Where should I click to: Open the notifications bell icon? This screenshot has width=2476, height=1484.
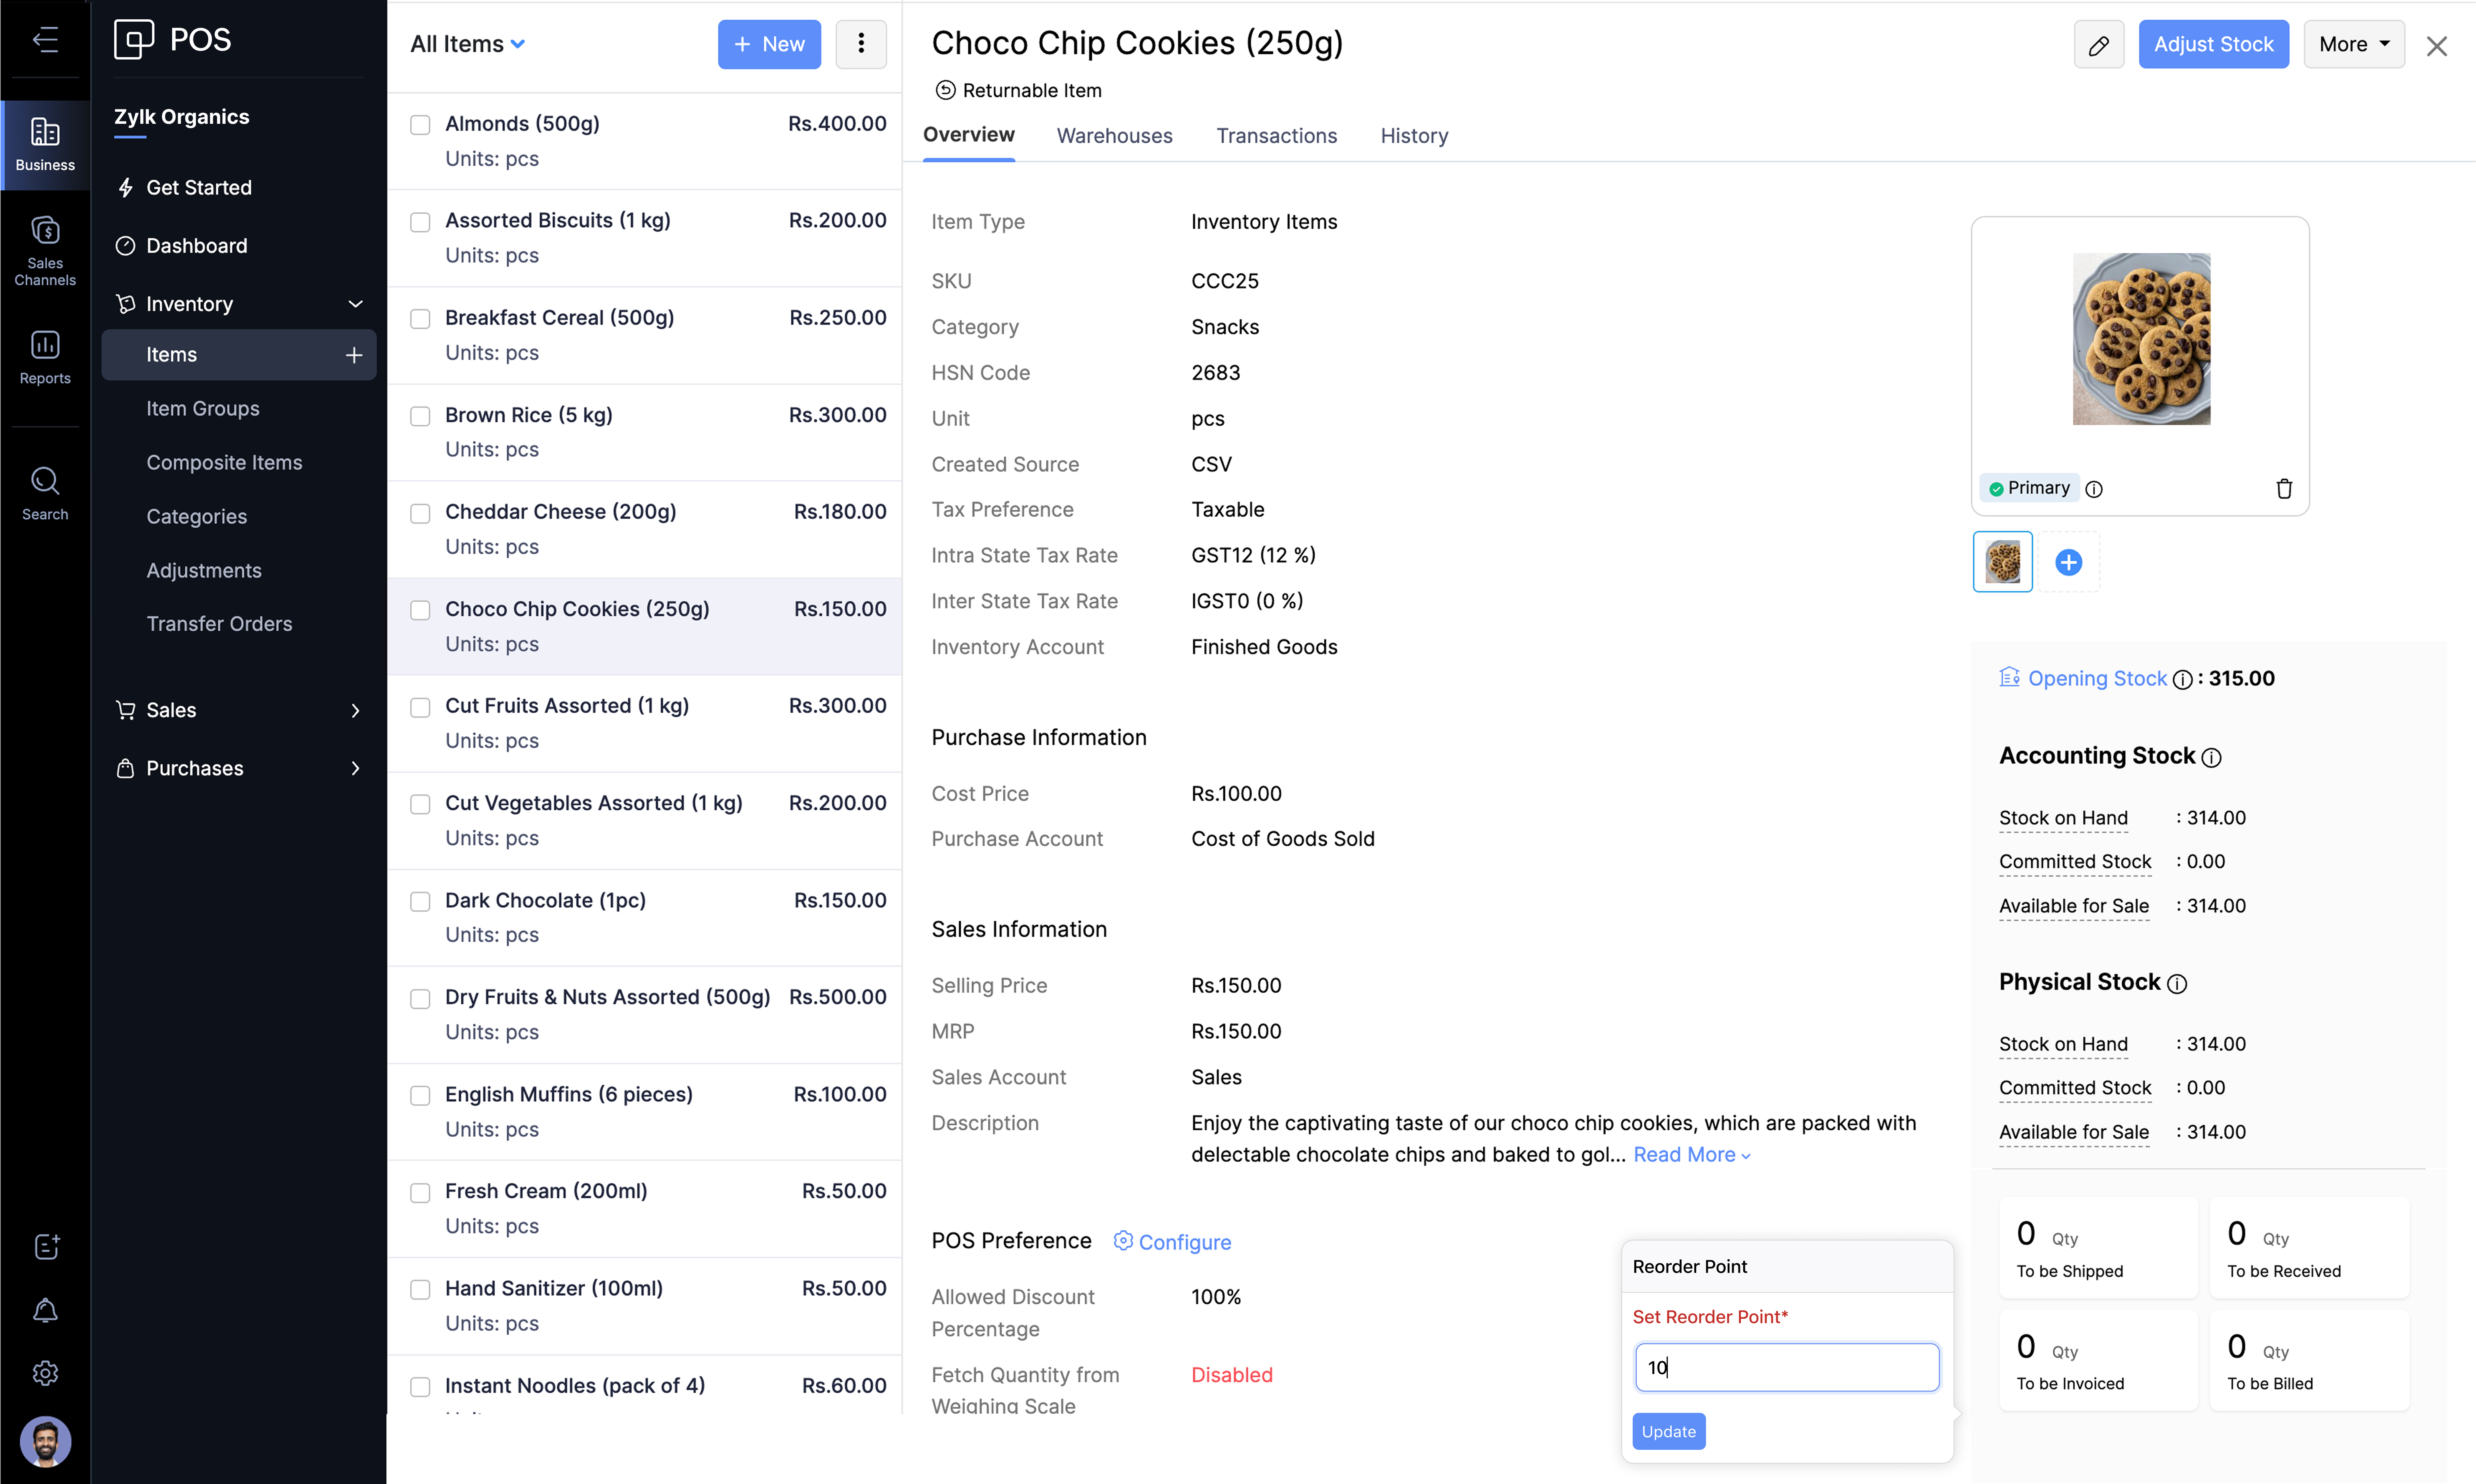pyautogui.click(x=45, y=1310)
